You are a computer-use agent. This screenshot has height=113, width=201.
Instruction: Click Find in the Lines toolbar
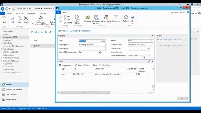pyautogui.click(x=87, y=65)
